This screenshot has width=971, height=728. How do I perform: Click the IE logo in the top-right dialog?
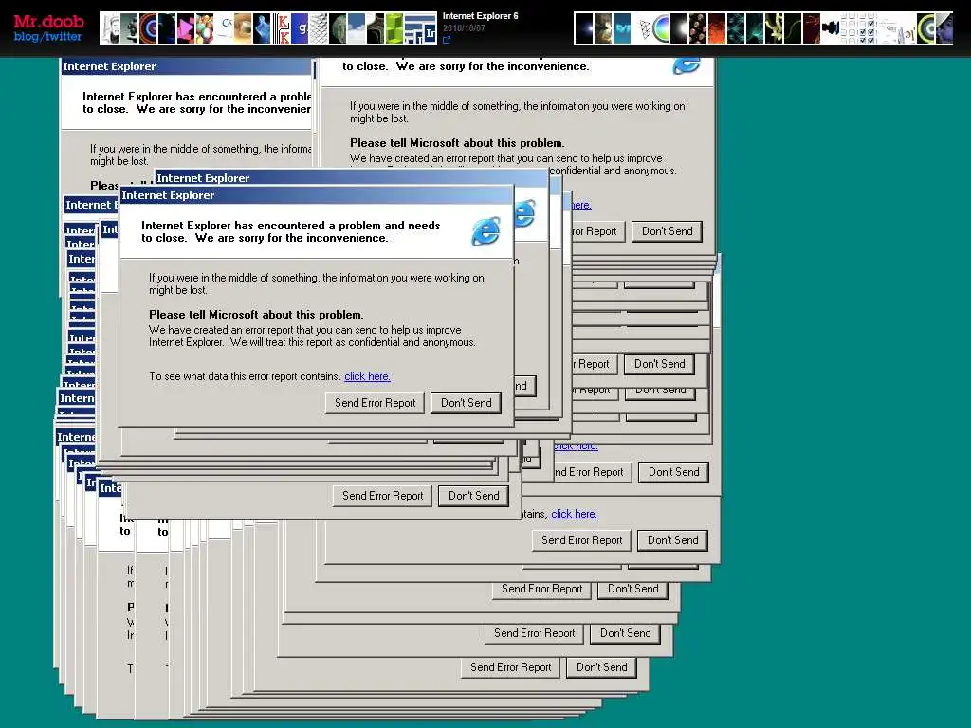point(687,65)
